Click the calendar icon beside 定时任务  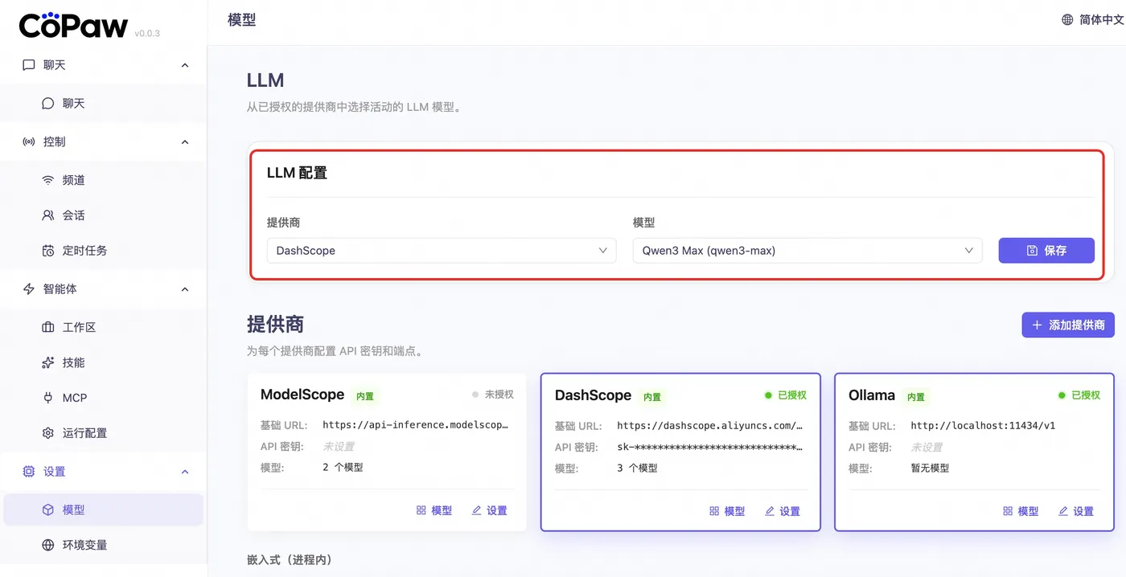[48, 251]
